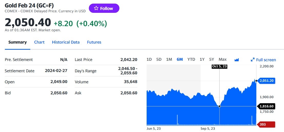Switch to Historical Data tab
Screen dimensions: 284x132
click(66, 42)
